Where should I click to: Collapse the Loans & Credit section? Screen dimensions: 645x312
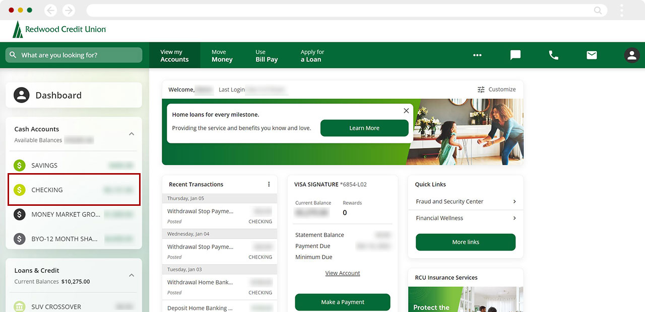click(x=132, y=276)
